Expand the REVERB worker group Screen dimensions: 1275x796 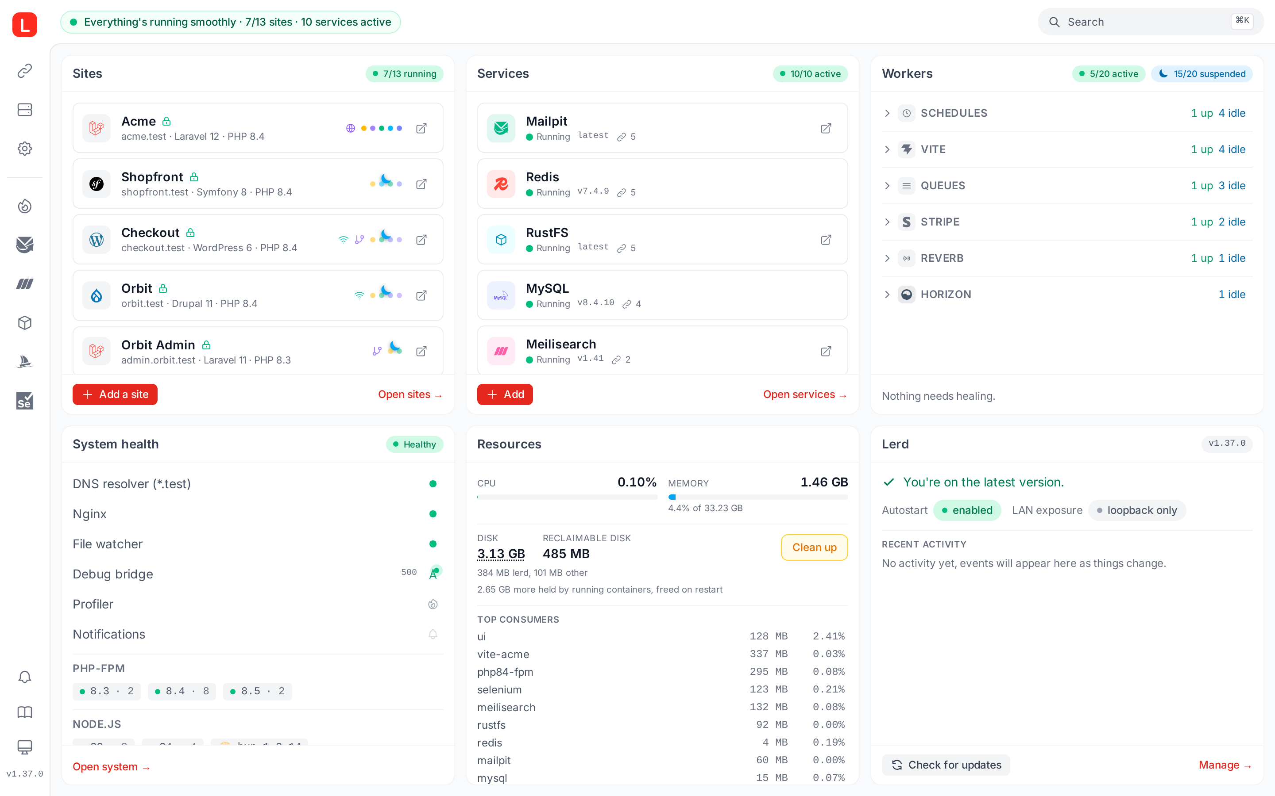(1067, 259)
